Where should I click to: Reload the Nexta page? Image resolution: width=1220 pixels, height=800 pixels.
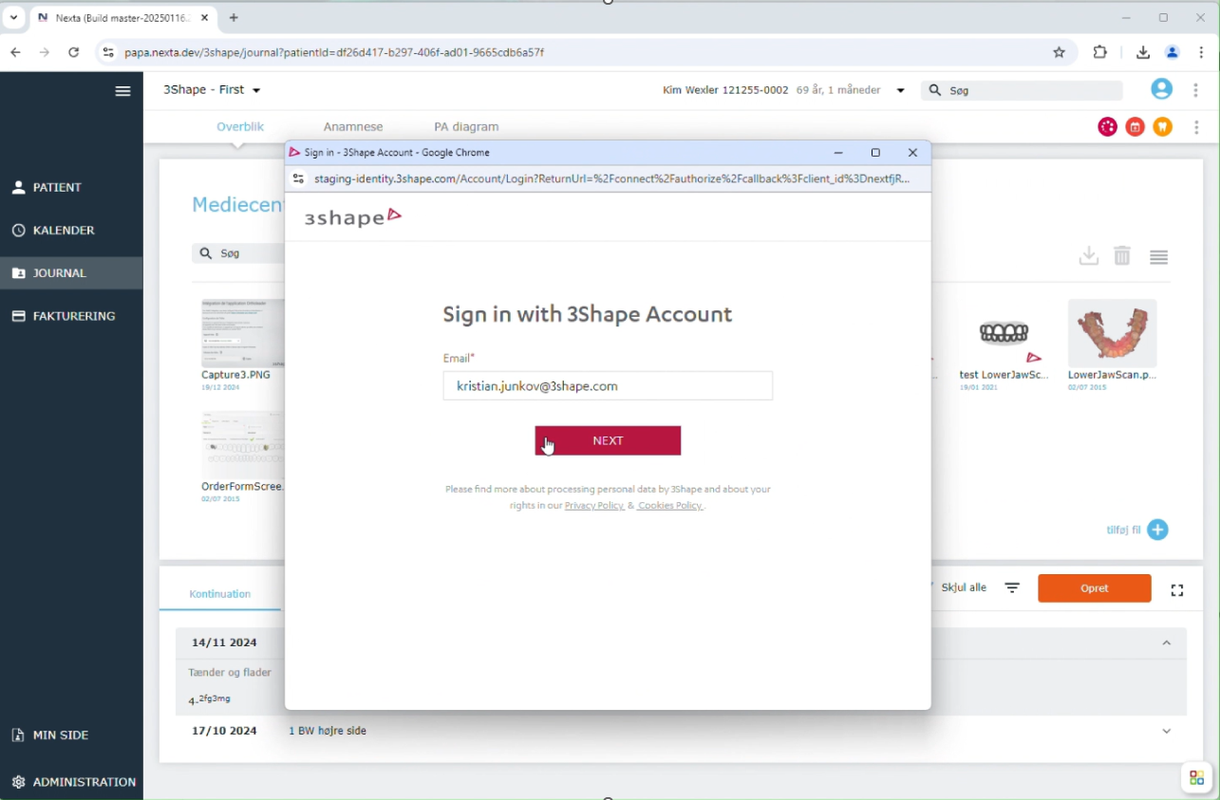pos(74,52)
